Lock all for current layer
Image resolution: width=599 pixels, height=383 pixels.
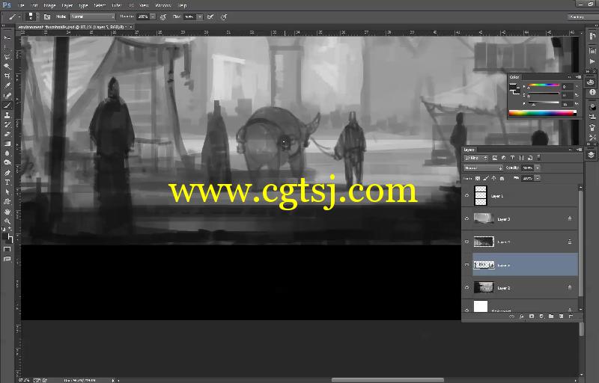pos(502,178)
